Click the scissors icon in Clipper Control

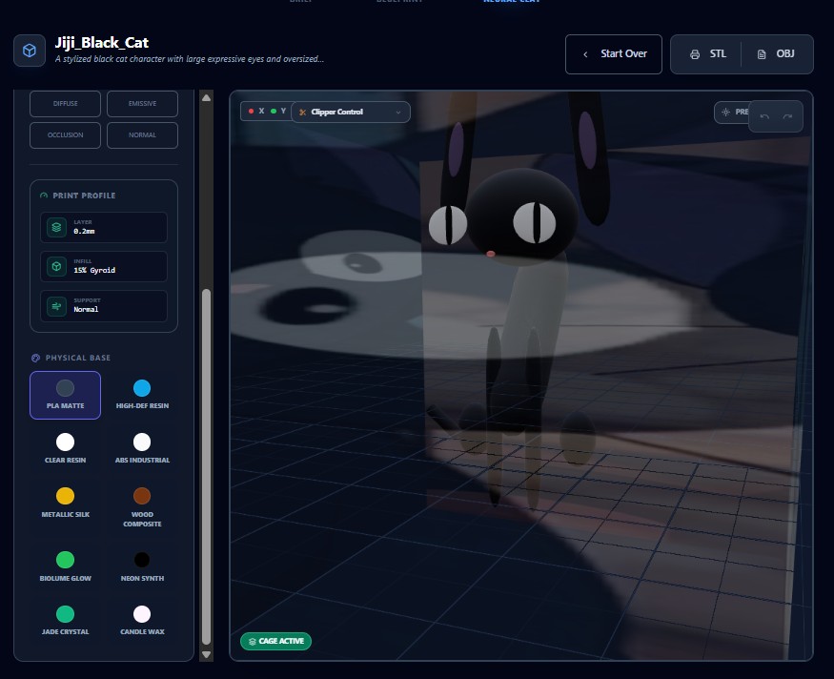(303, 113)
